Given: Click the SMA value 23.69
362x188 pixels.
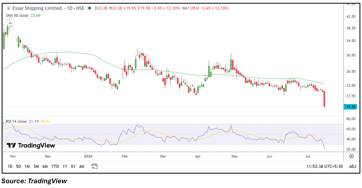Looking at the screenshot, I should pyautogui.click(x=36, y=15).
